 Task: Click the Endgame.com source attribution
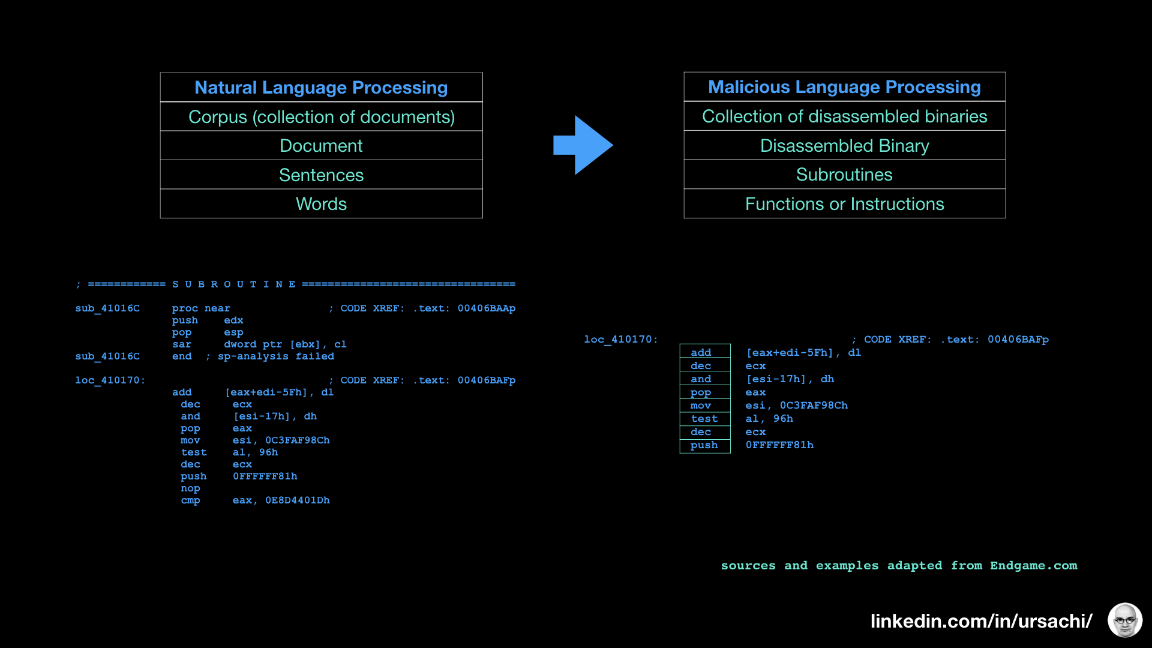click(1034, 565)
